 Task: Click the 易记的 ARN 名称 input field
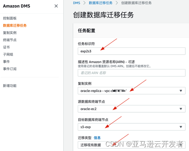pos(132,73)
